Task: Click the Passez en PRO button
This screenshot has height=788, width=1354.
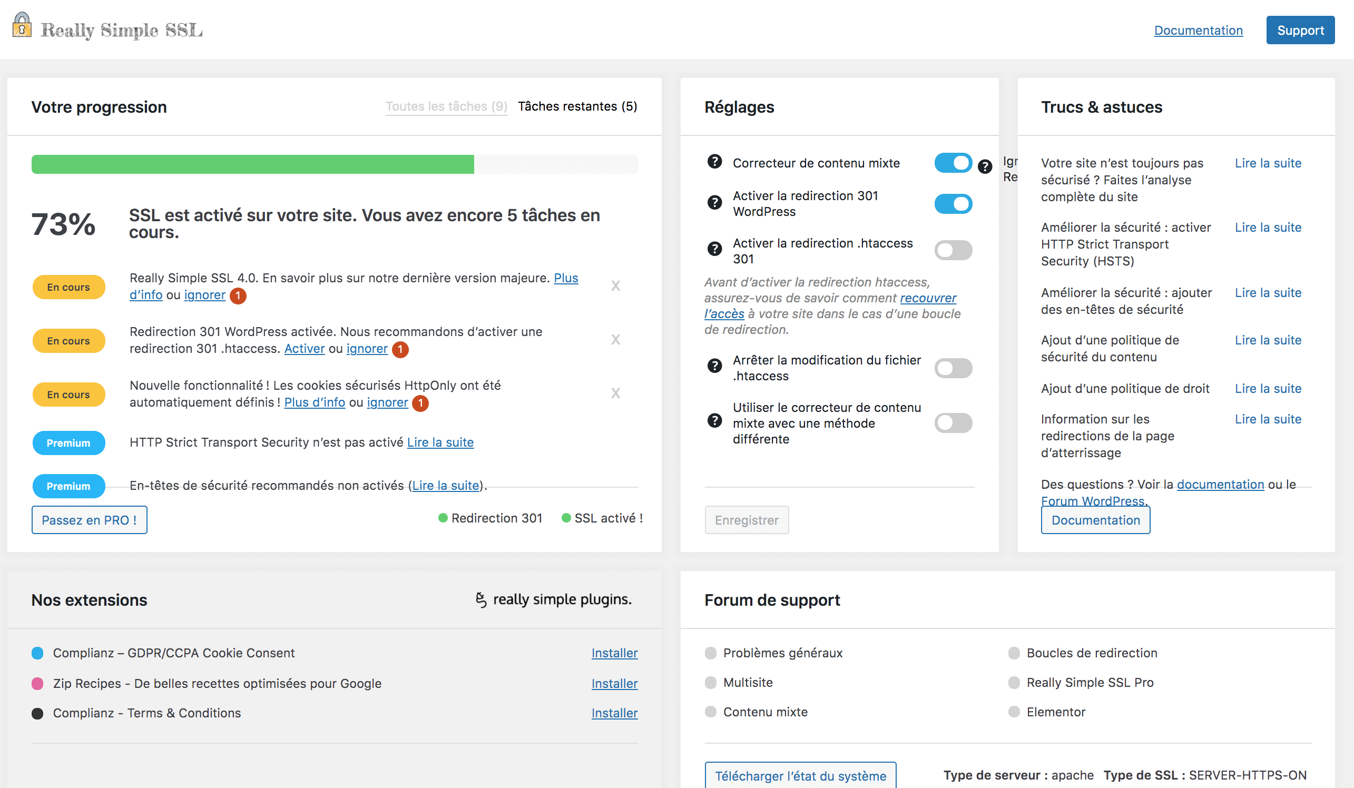Action: 89,519
